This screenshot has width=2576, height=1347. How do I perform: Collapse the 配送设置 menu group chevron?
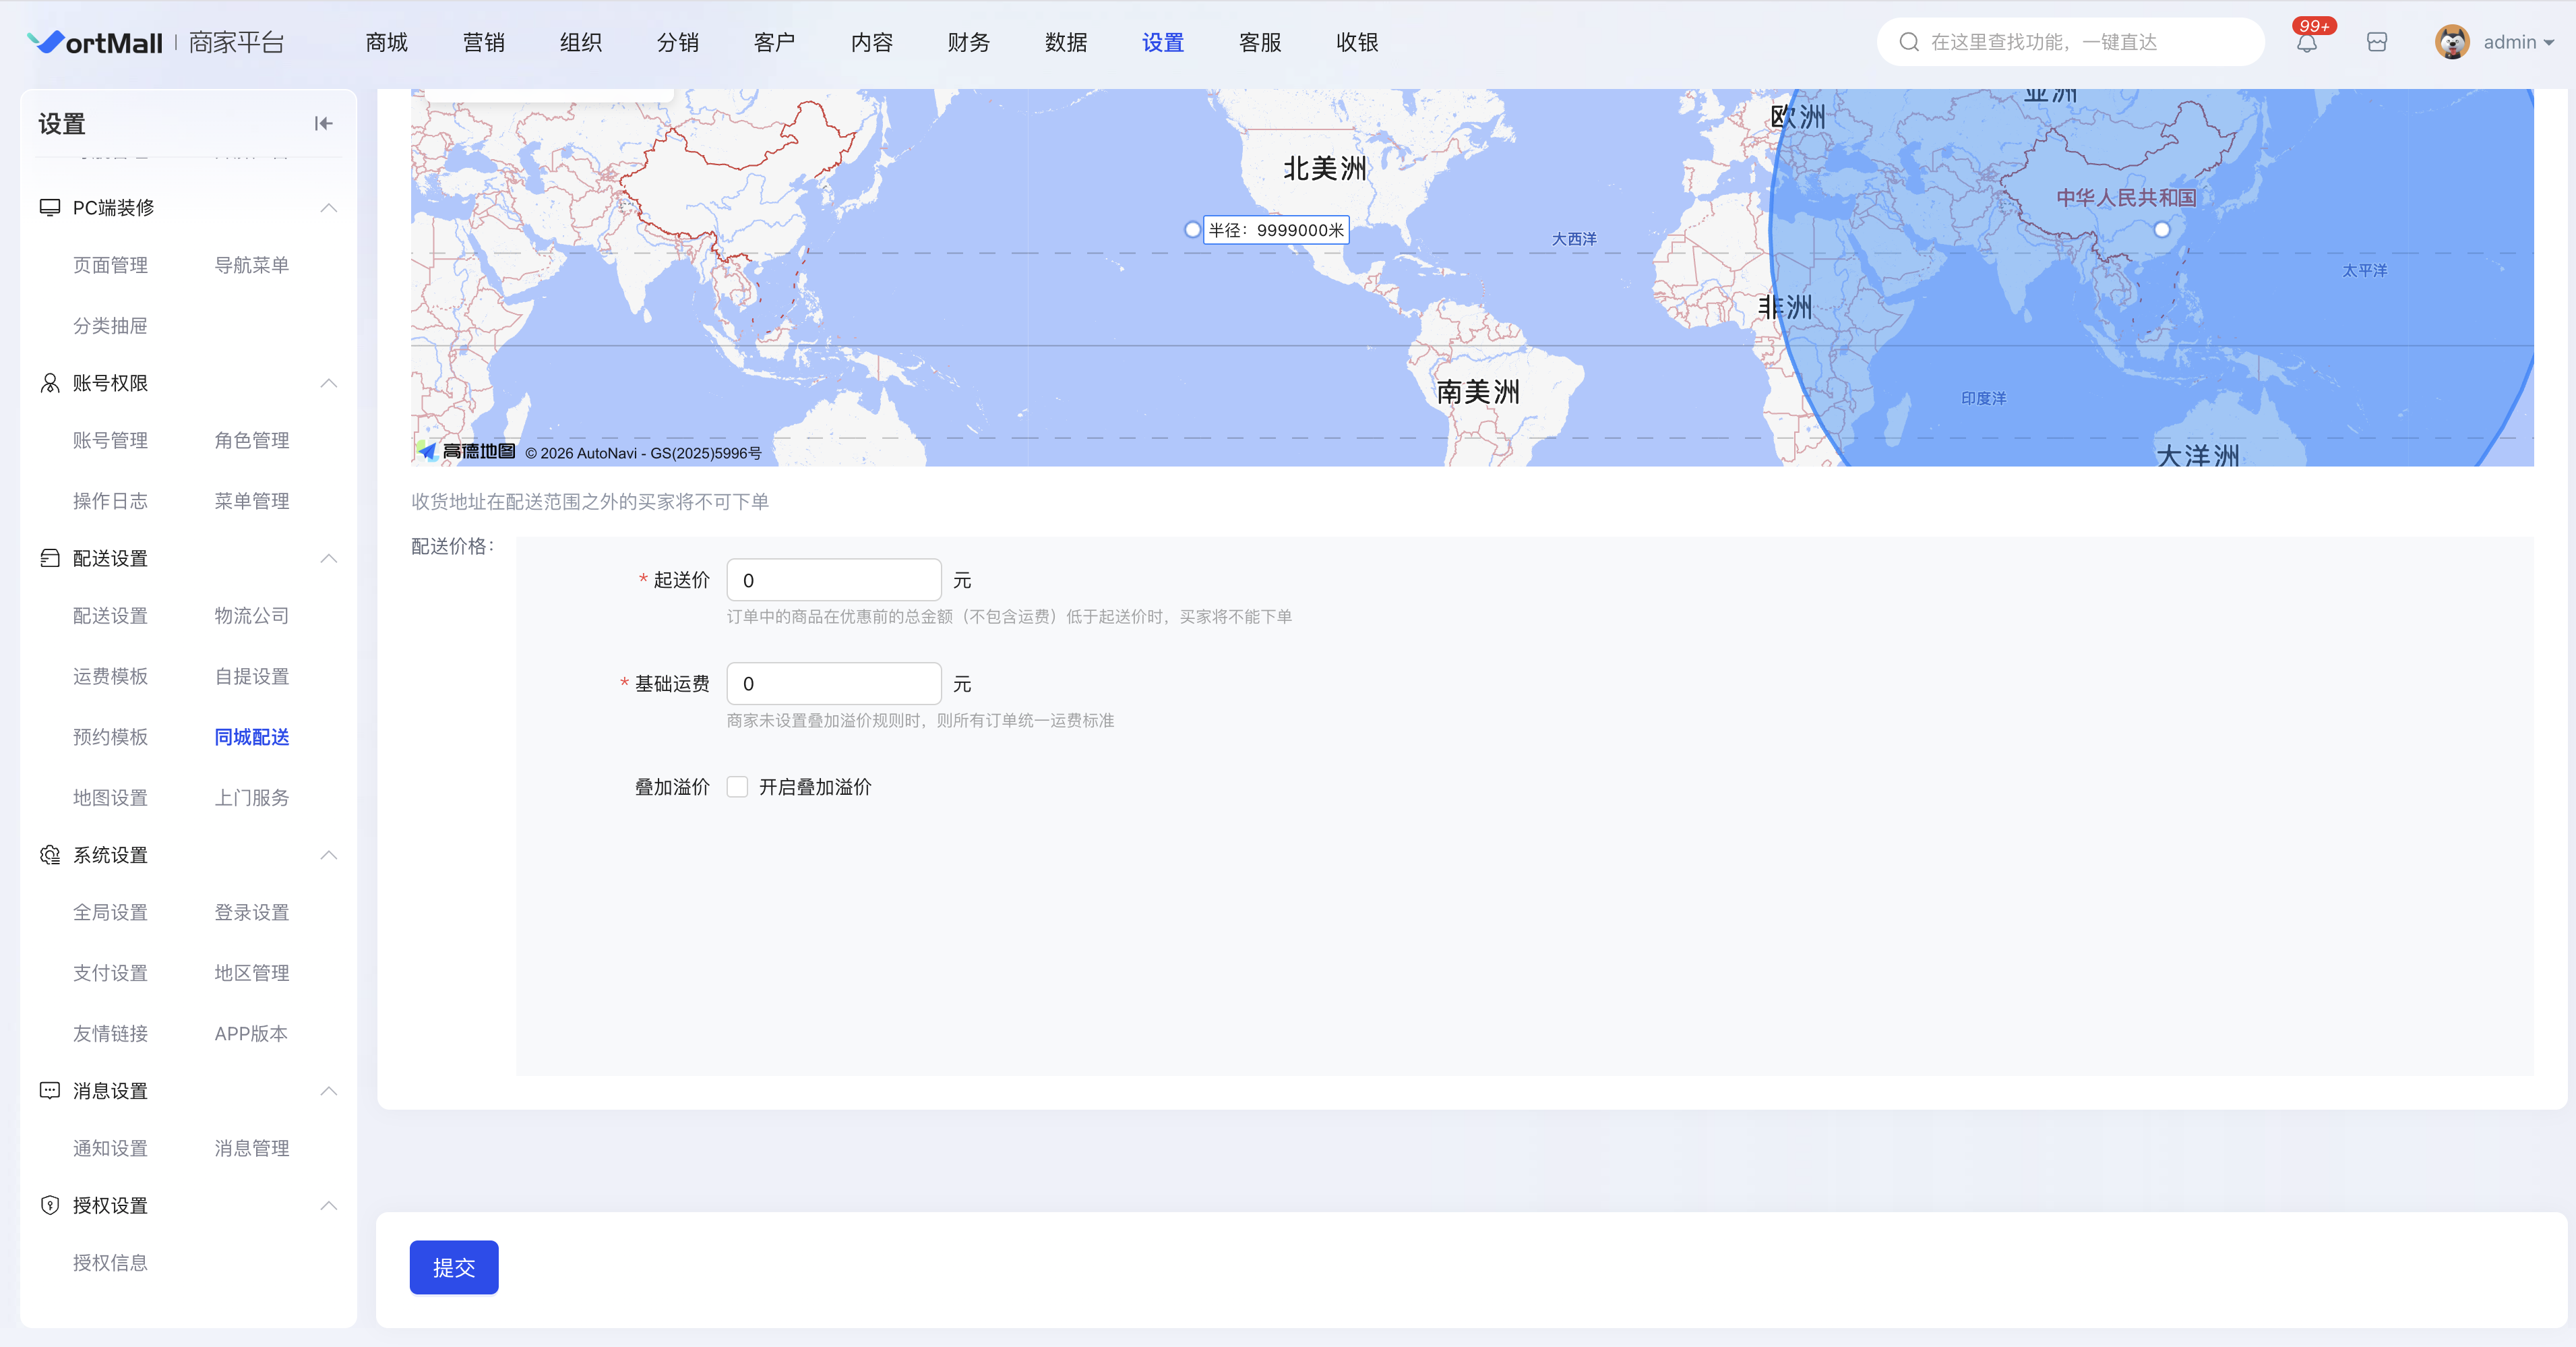(328, 558)
